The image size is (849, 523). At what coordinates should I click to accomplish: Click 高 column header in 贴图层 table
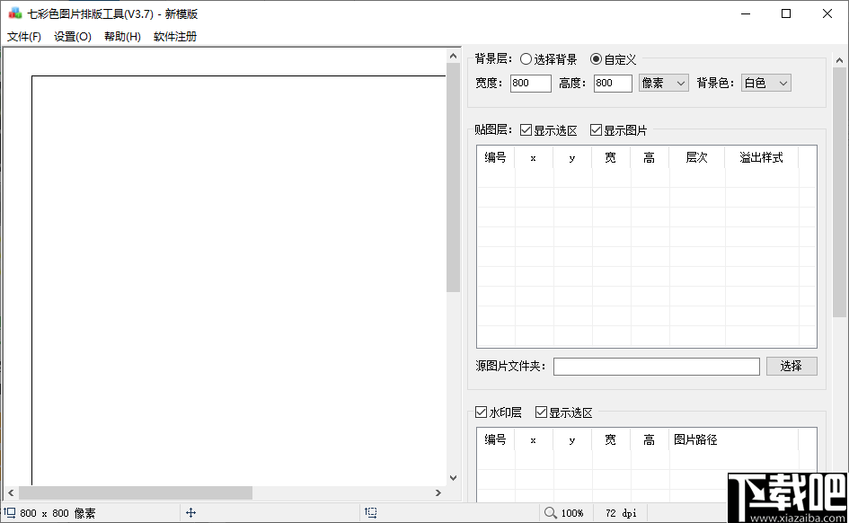point(650,157)
